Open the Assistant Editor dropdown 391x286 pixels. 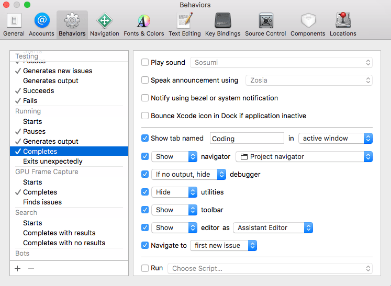[x=273, y=228]
